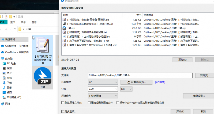The image size is (214, 114).
Task: Click the 文件名 path input field
Action: (x=140, y=76)
